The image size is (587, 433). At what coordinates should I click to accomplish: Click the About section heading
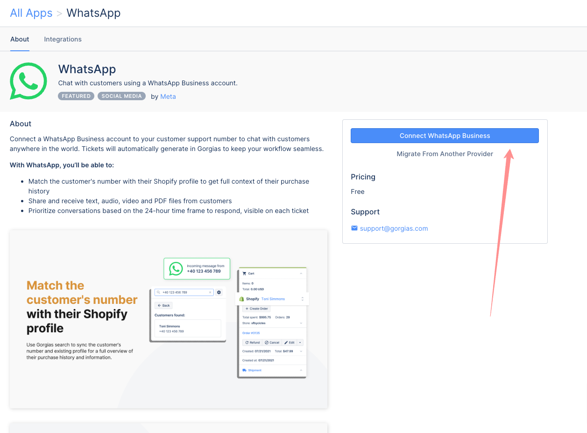[21, 124]
